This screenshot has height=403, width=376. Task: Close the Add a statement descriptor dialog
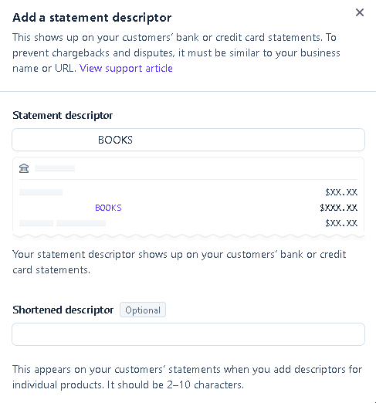(x=360, y=12)
